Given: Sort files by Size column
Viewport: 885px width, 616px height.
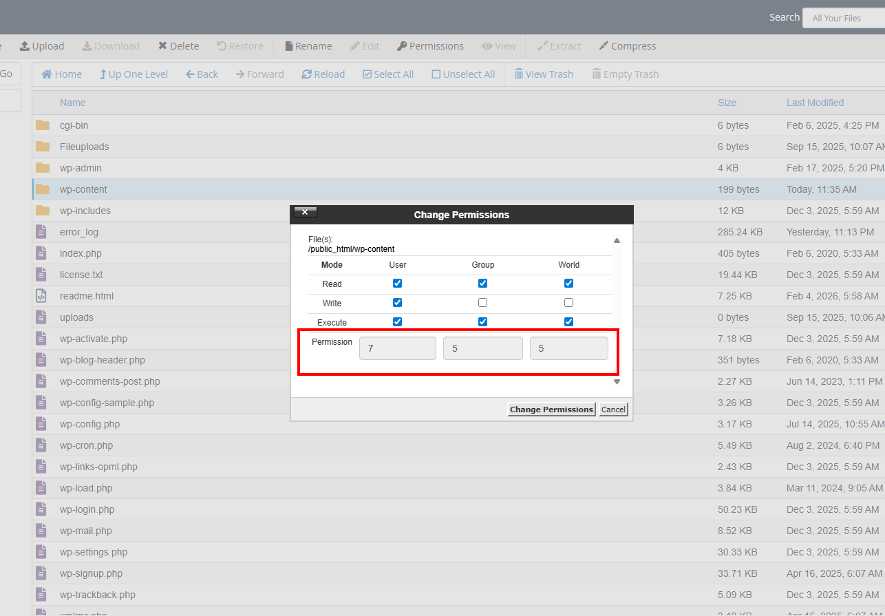Looking at the screenshot, I should click(727, 103).
